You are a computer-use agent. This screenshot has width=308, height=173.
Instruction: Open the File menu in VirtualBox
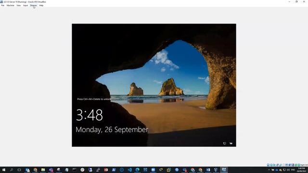click(x=2, y=5)
